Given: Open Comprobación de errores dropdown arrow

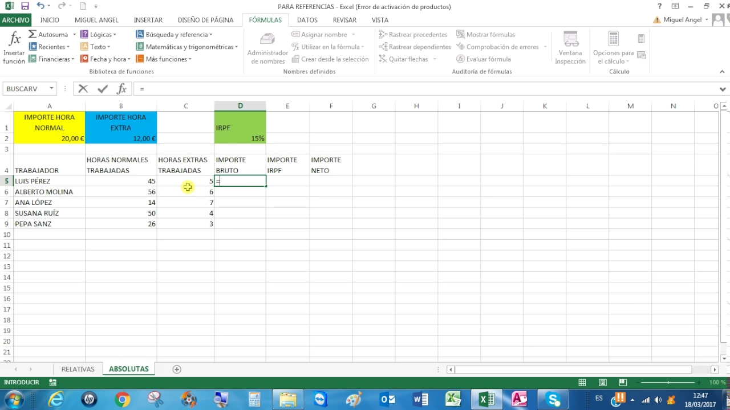Looking at the screenshot, I should point(545,47).
